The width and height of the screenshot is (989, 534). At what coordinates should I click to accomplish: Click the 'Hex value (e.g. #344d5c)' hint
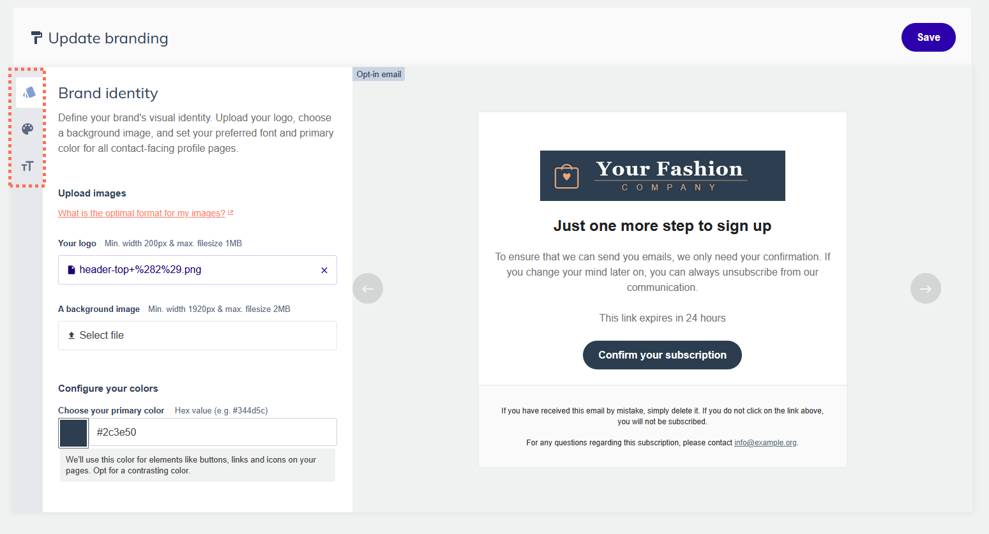(222, 410)
